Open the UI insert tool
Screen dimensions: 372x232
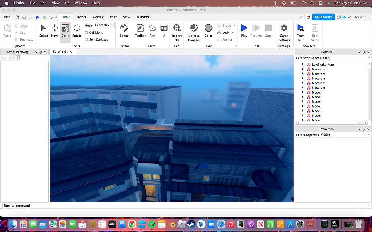coord(164,31)
